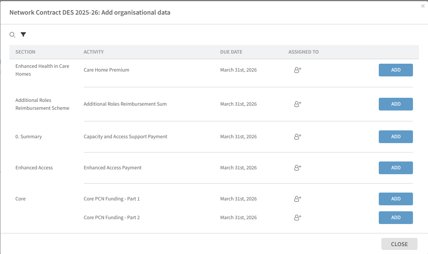Assign user to Care Home Premium
The width and height of the screenshot is (428, 254).
pos(298,70)
